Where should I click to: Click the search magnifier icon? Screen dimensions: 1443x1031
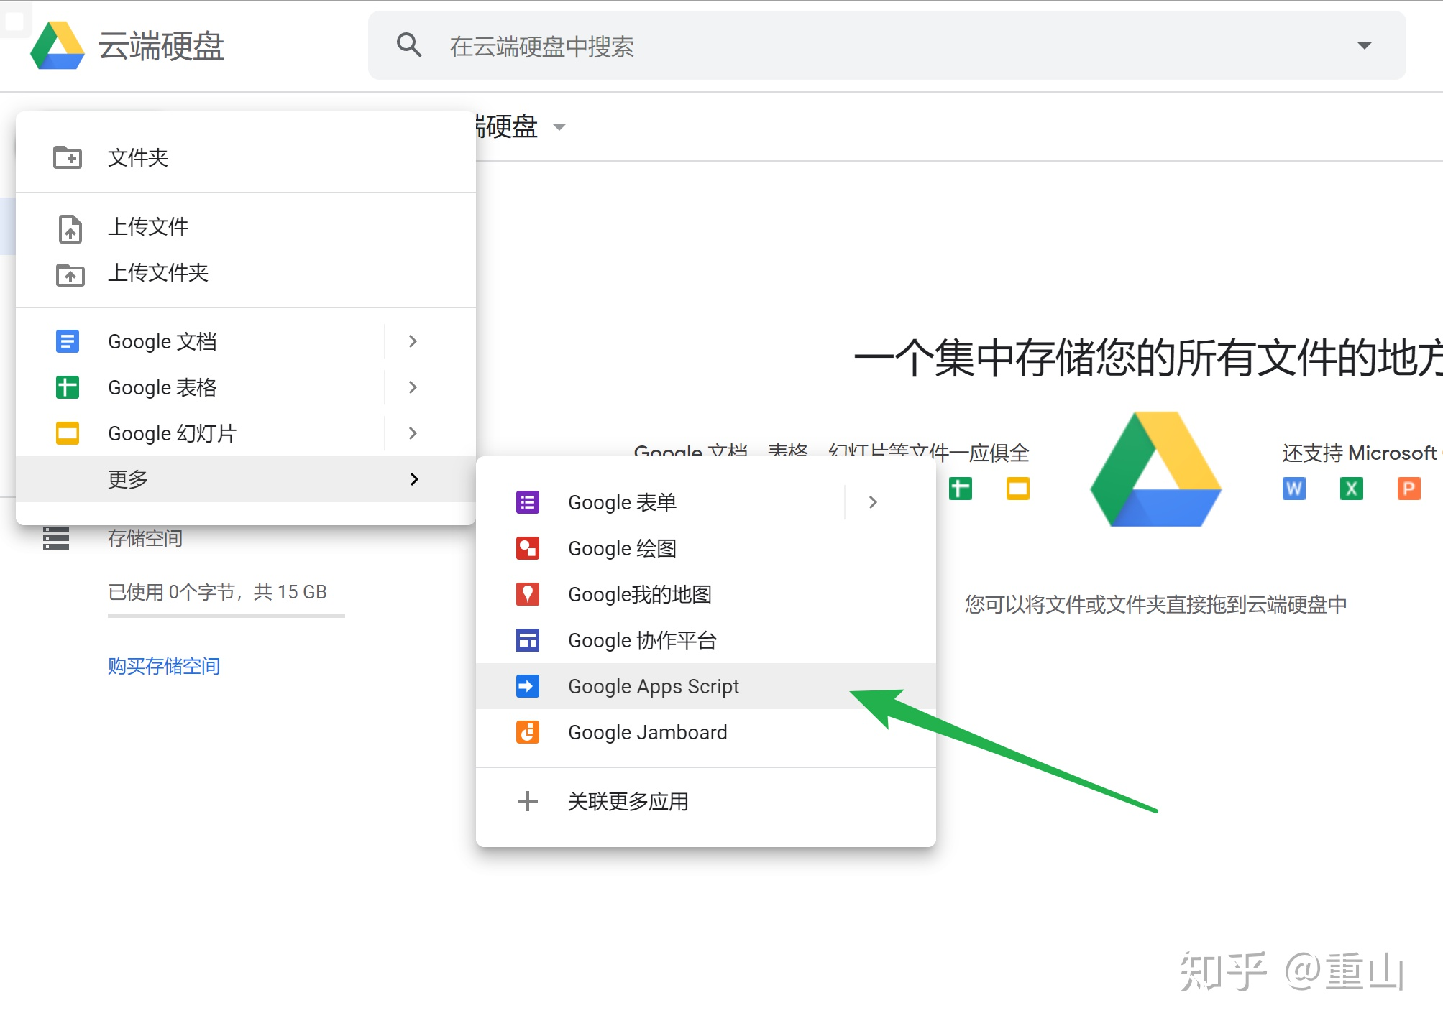click(408, 45)
